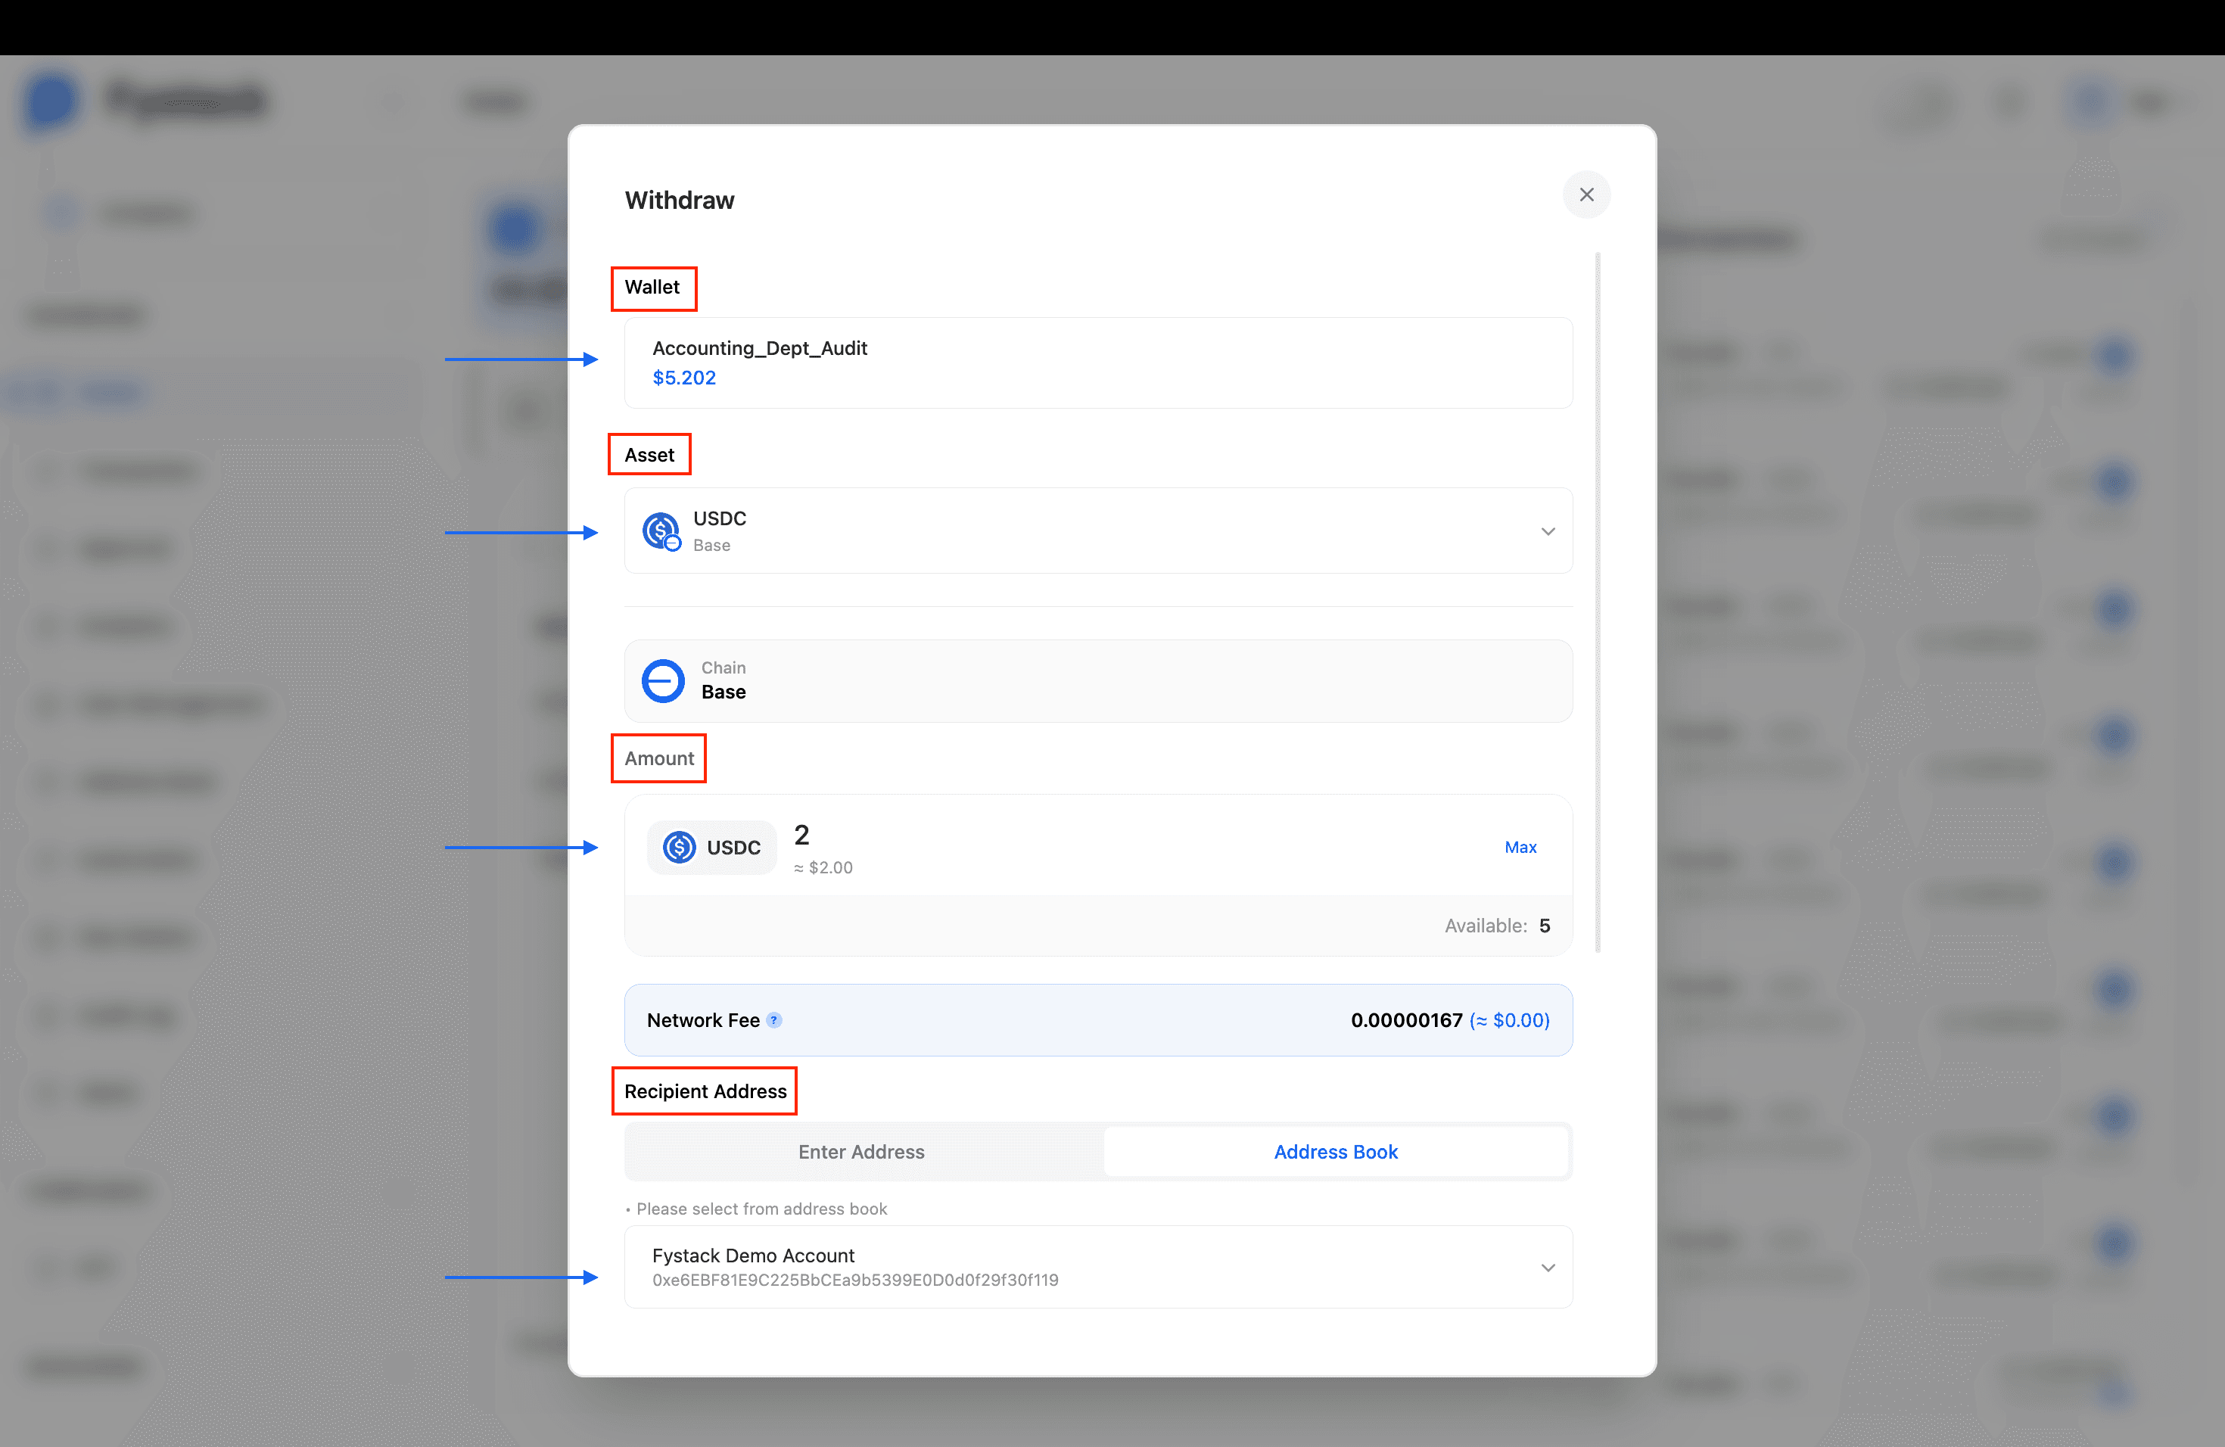Click the USDC coin icon in the Asset selector
Image resolution: width=2225 pixels, height=1447 pixels.
tap(662, 530)
